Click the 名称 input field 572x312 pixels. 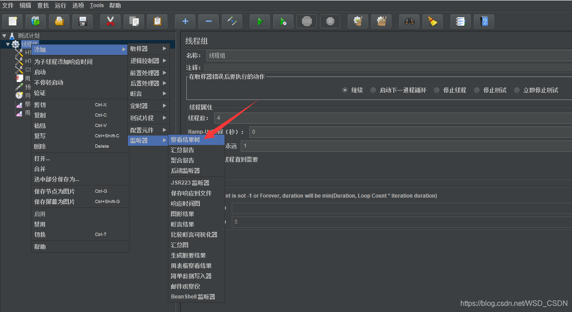click(x=389, y=55)
